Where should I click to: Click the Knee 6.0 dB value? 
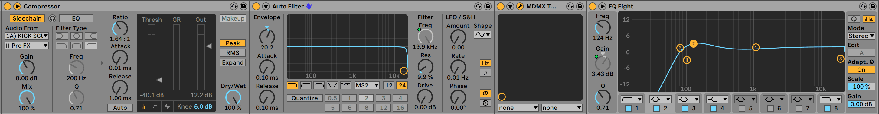coord(203,106)
